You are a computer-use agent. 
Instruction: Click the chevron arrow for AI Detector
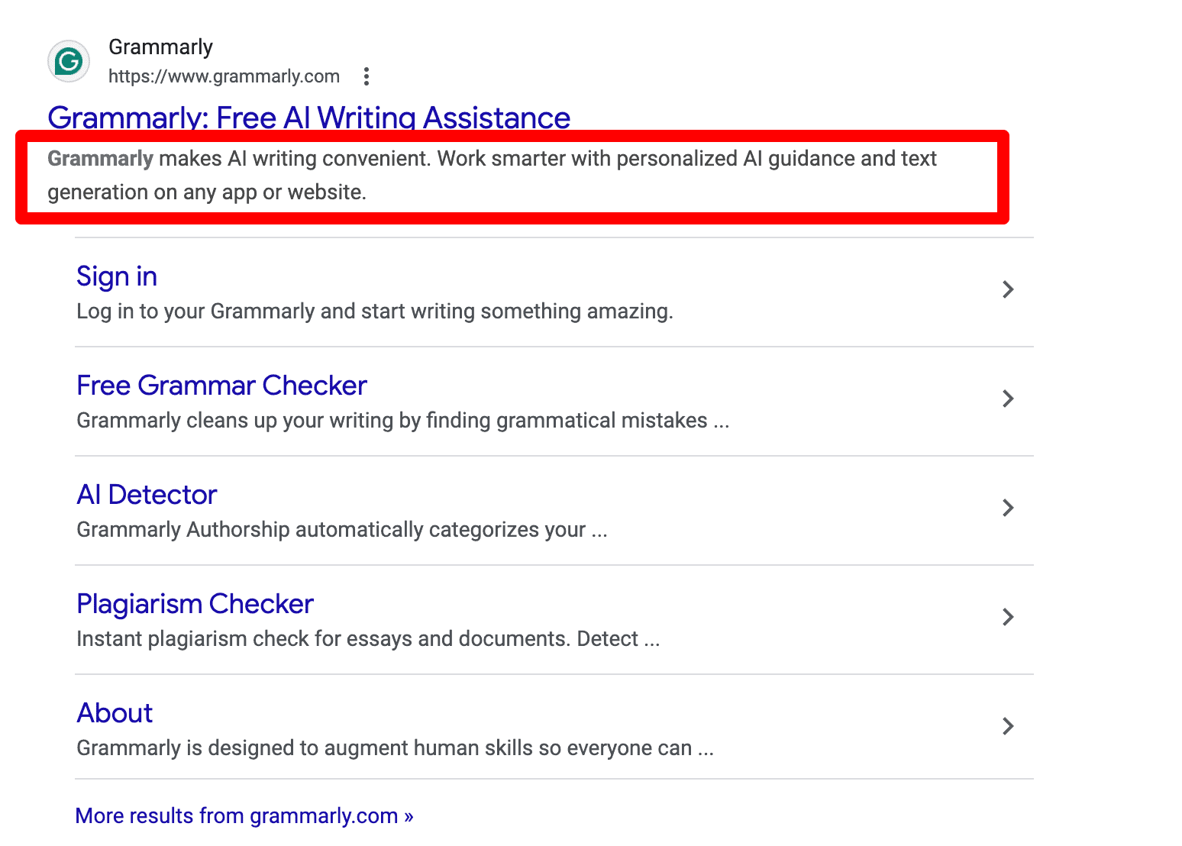(1008, 508)
